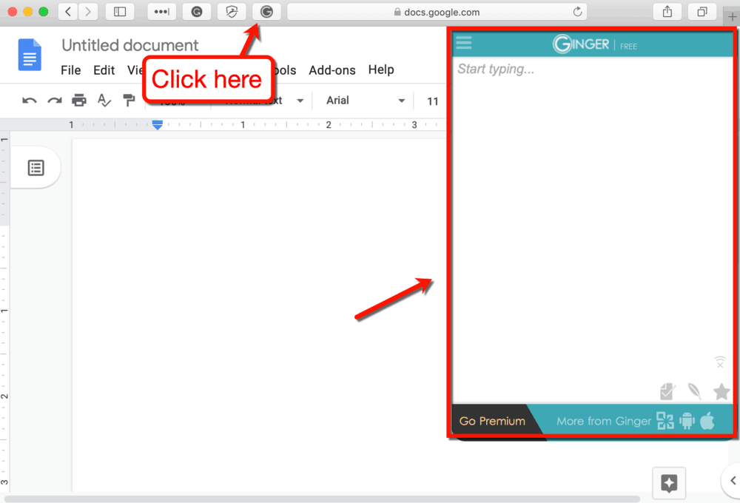The height and width of the screenshot is (503, 740).
Task: Open the Edit menu
Action: tap(104, 70)
